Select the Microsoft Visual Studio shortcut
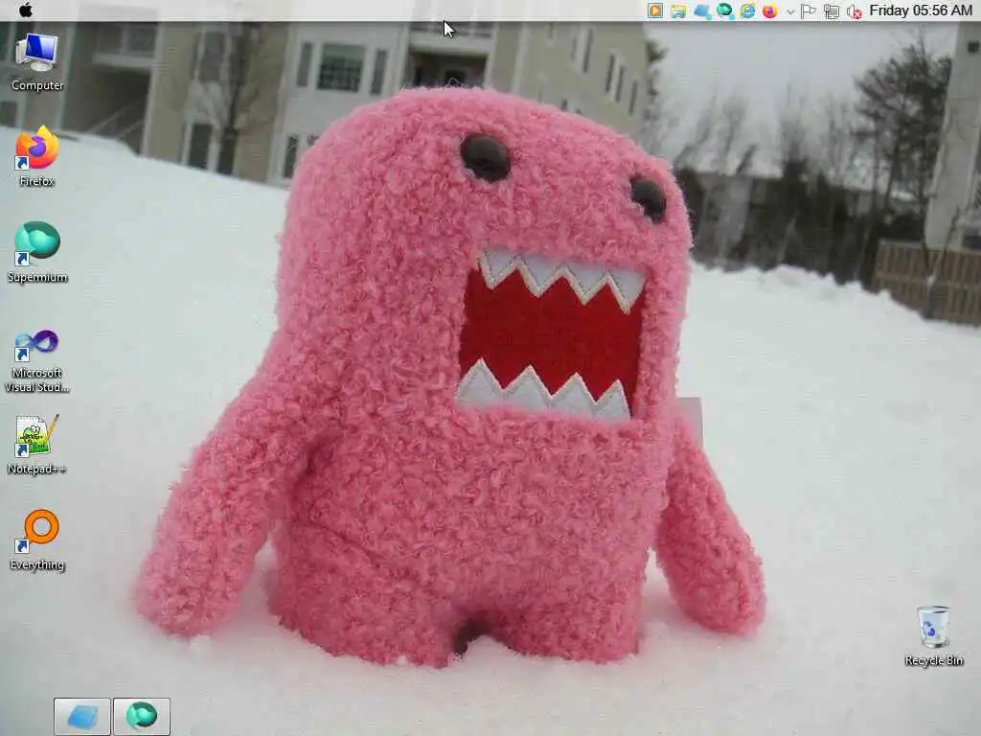 37,361
